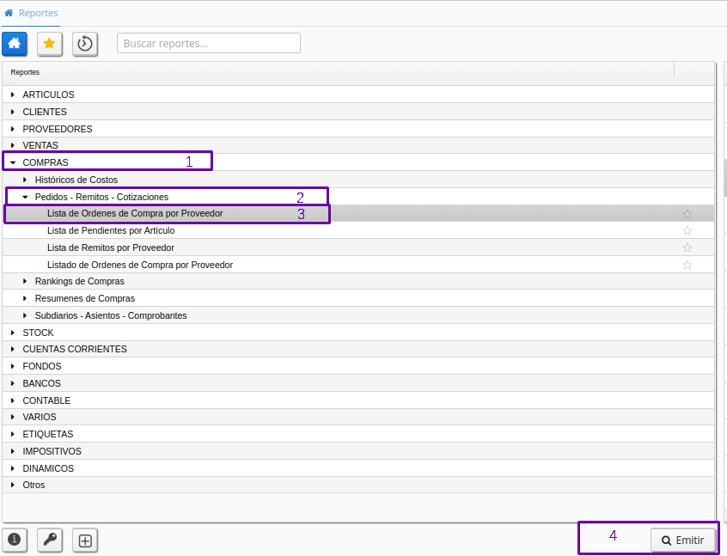This screenshot has width=727, height=556.
Task: Expand the CLIENTES category arrow
Action: 13,112
